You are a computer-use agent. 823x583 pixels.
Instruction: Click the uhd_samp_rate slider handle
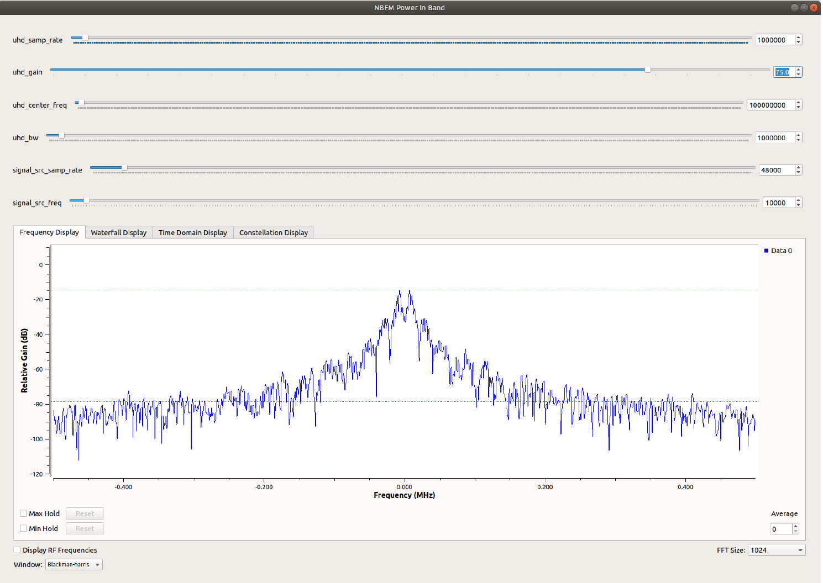(85, 38)
